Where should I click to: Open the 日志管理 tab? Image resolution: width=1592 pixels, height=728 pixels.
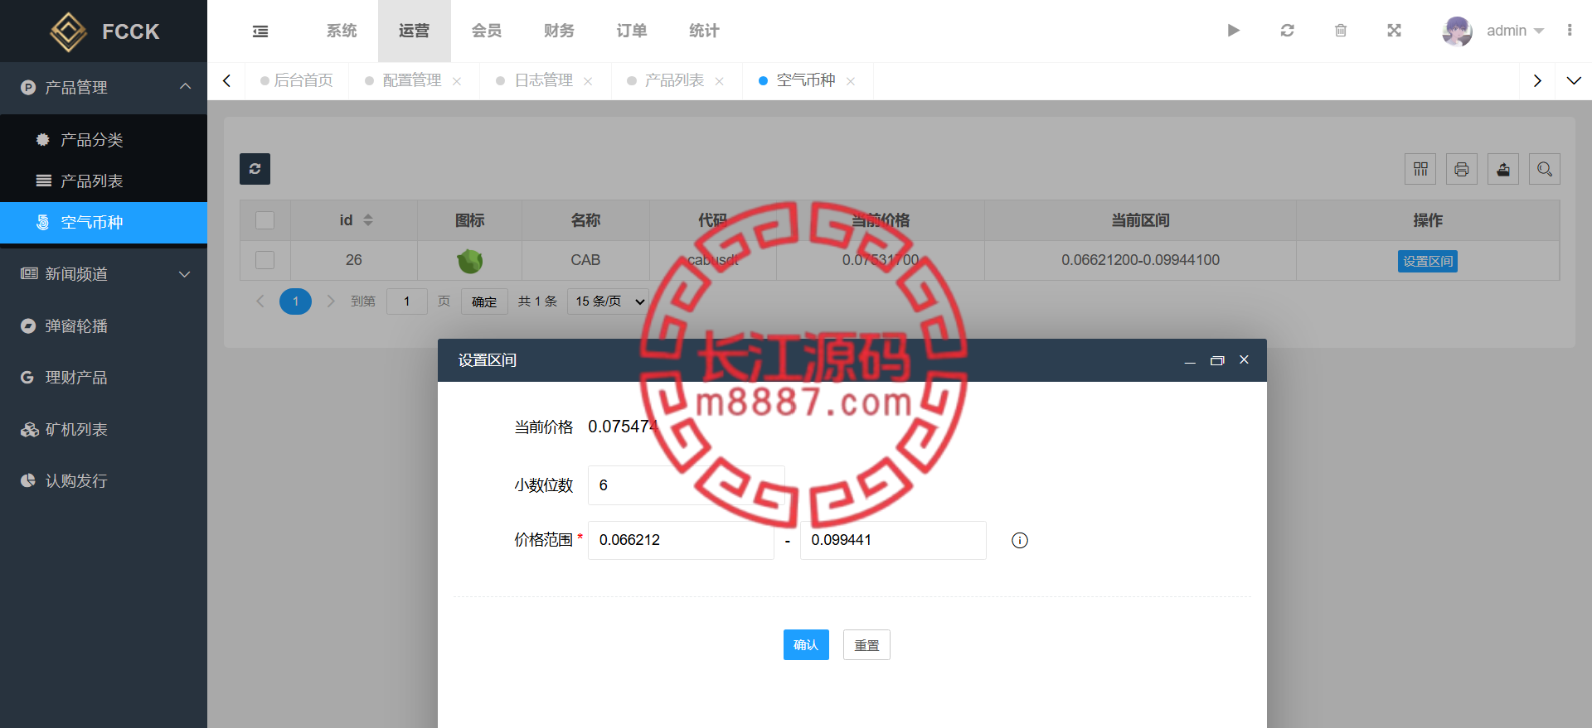pyautogui.click(x=543, y=80)
